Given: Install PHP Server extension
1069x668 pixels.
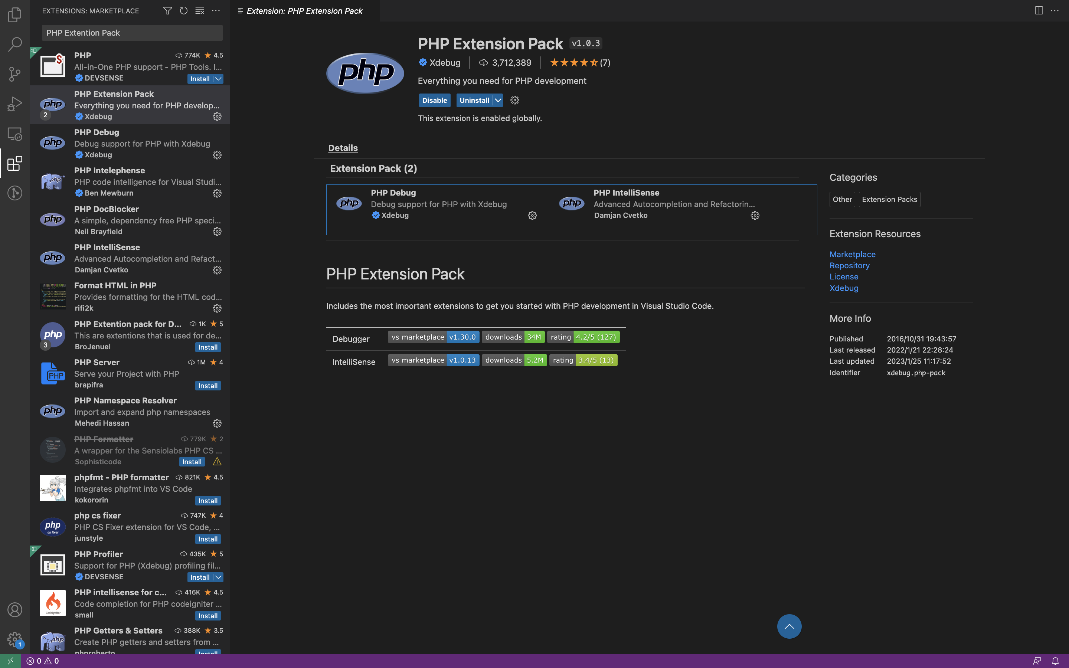Looking at the screenshot, I should [207, 386].
